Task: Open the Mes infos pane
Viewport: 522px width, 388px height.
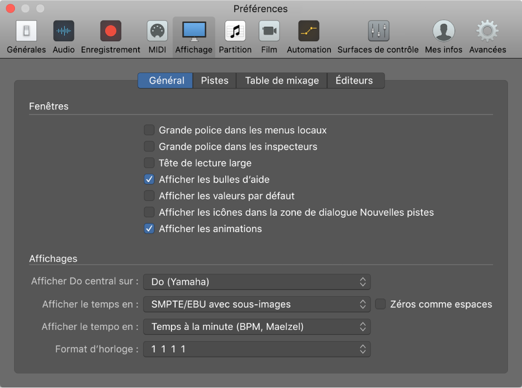Action: [x=443, y=37]
